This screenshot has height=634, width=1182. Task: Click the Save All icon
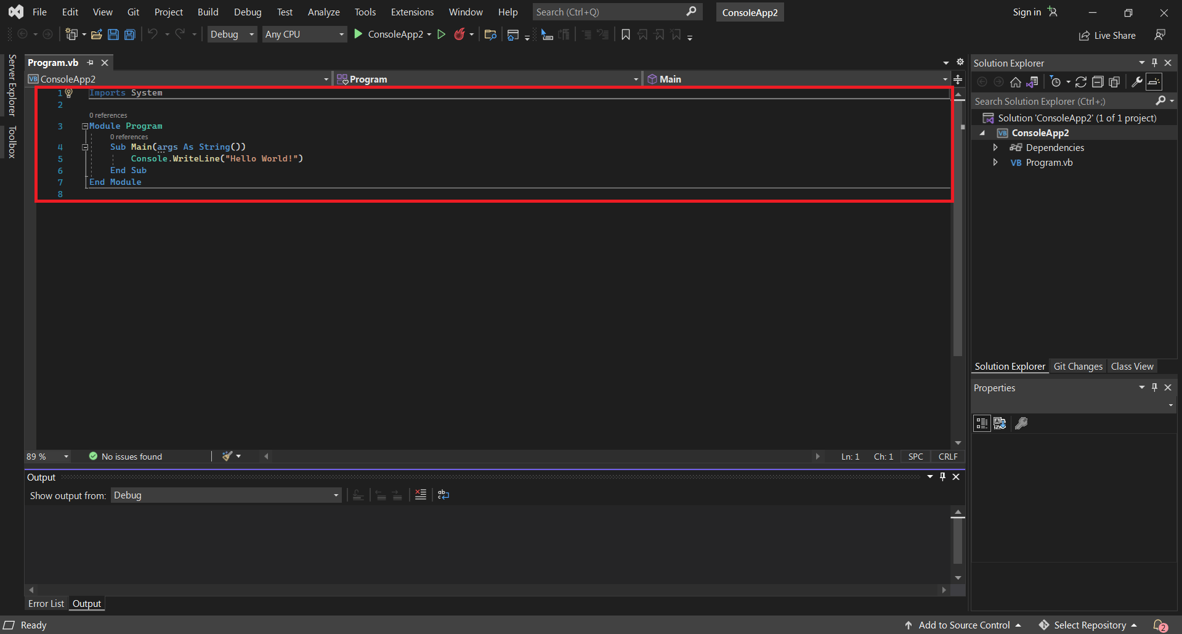point(129,34)
